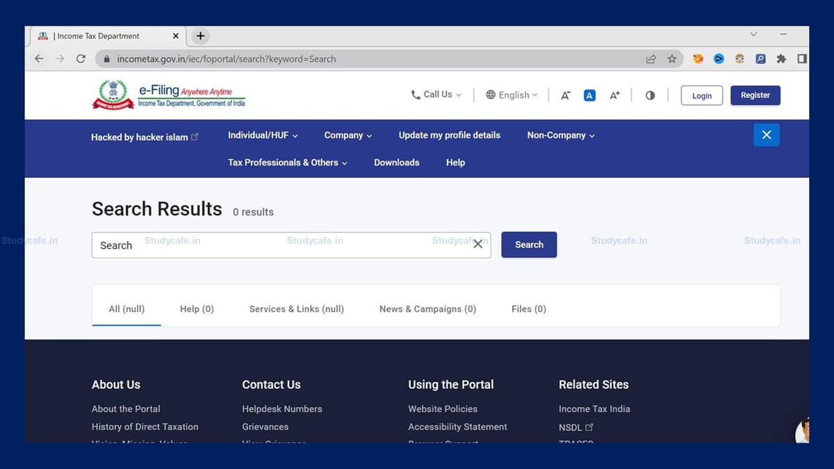This screenshot has height=469, width=834.
Task: Clear the search field with X icon
Action: tap(477, 245)
